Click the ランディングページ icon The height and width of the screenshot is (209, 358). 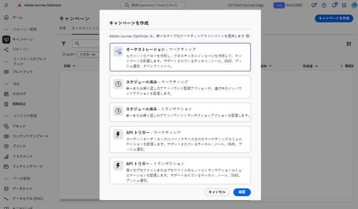[6, 166]
